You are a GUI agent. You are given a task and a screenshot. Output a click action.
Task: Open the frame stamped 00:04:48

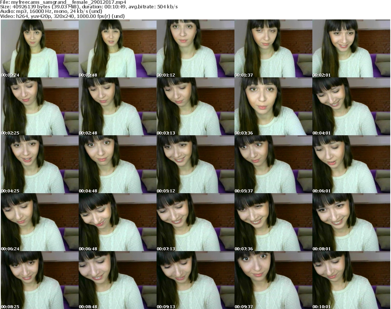pyautogui.click(x=118, y=165)
